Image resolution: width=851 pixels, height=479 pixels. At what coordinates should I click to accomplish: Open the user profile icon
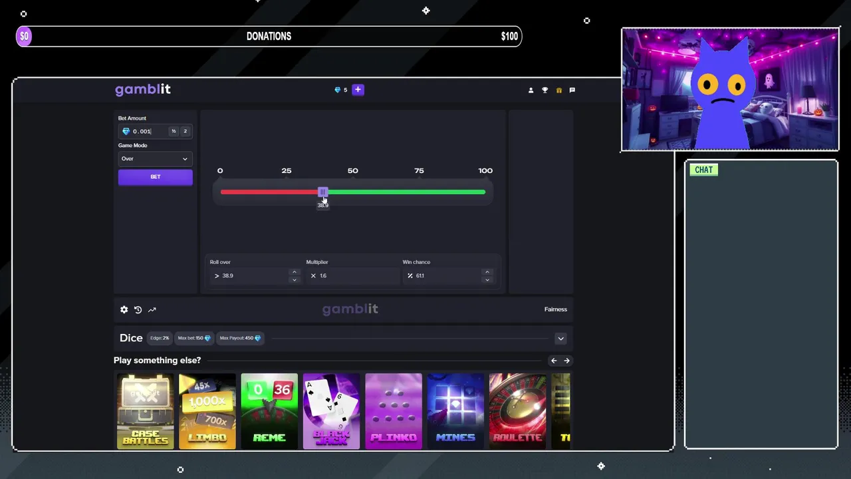click(x=531, y=90)
